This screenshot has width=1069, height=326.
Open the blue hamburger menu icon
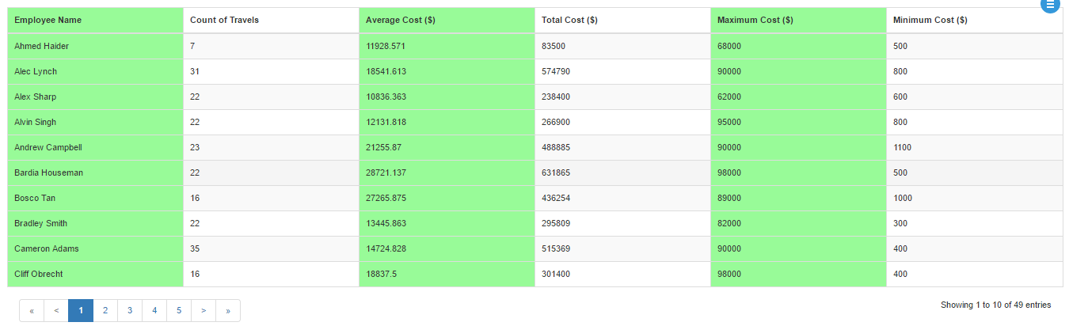coord(1049,5)
